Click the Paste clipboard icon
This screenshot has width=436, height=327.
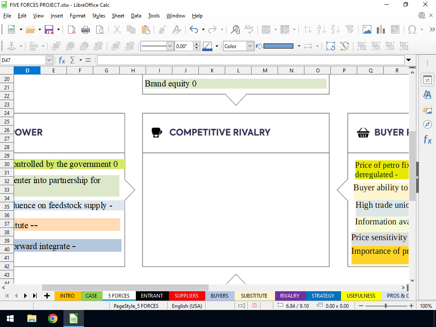146,29
